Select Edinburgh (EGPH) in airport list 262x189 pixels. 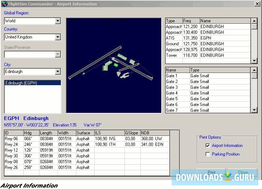pos(21,83)
